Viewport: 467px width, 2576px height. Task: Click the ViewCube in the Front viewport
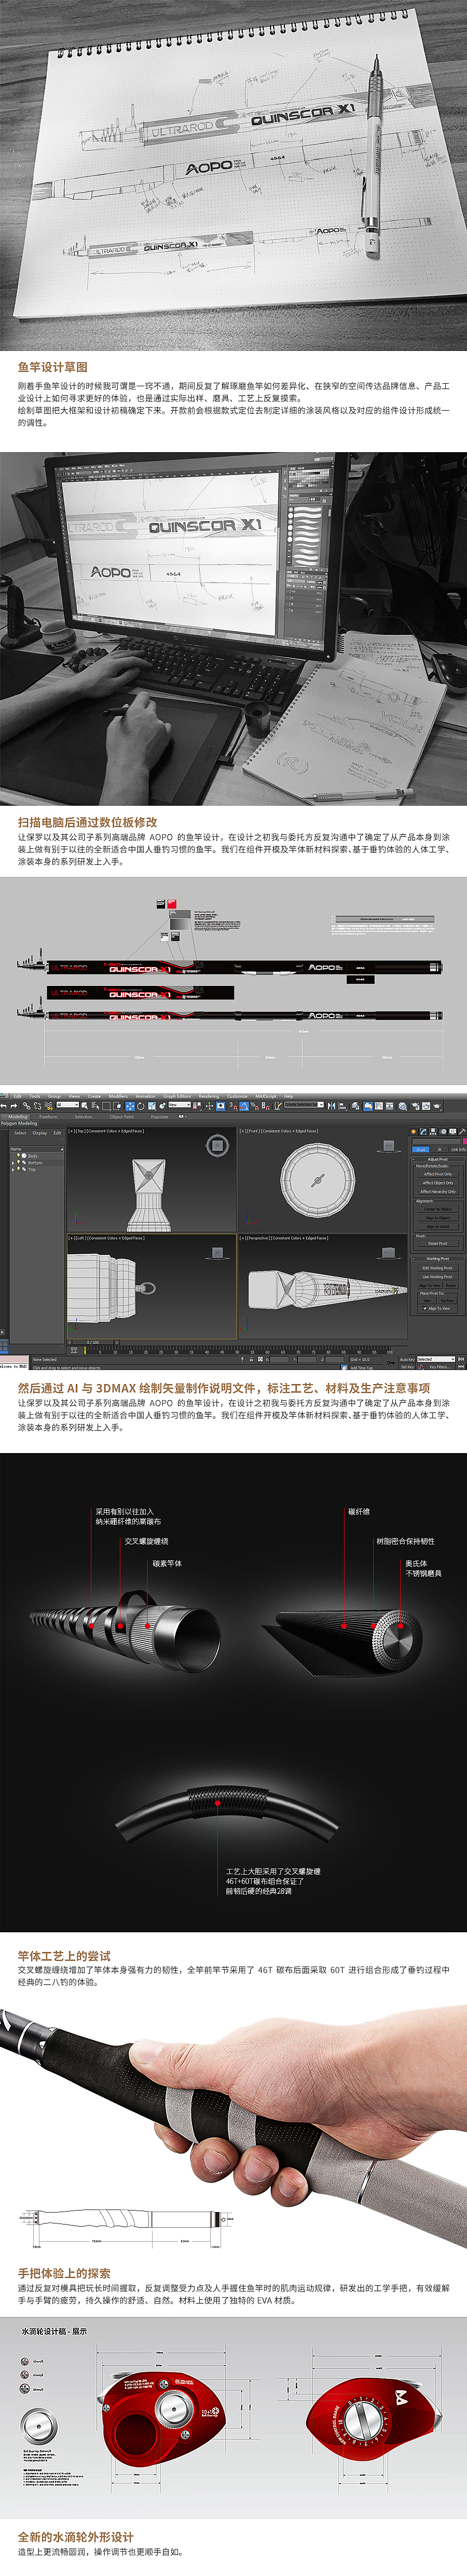pyautogui.click(x=388, y=1146)
